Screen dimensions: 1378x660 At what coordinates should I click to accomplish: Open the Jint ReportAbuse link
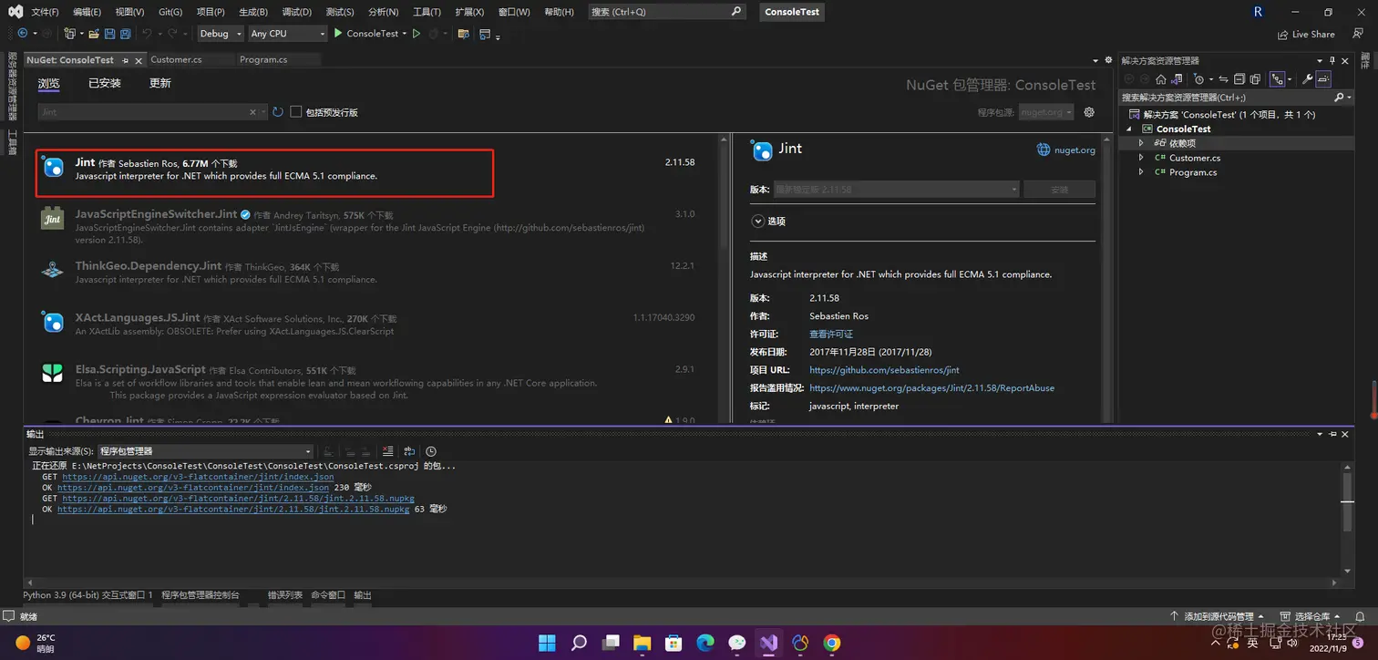931,388
